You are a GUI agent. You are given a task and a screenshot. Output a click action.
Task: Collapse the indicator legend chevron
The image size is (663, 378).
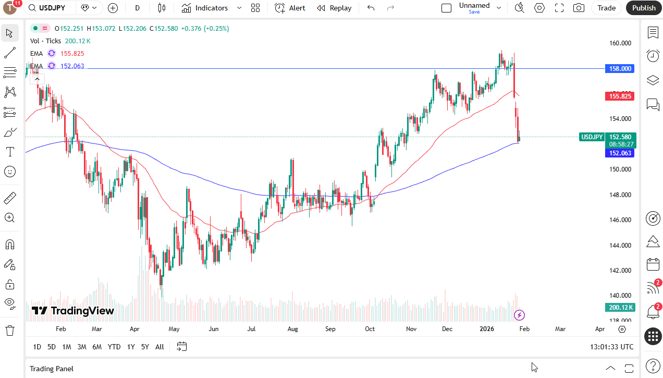(x=38, y=79)
